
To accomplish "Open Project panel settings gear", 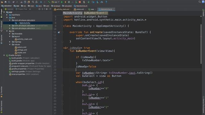I will (47, 9).
